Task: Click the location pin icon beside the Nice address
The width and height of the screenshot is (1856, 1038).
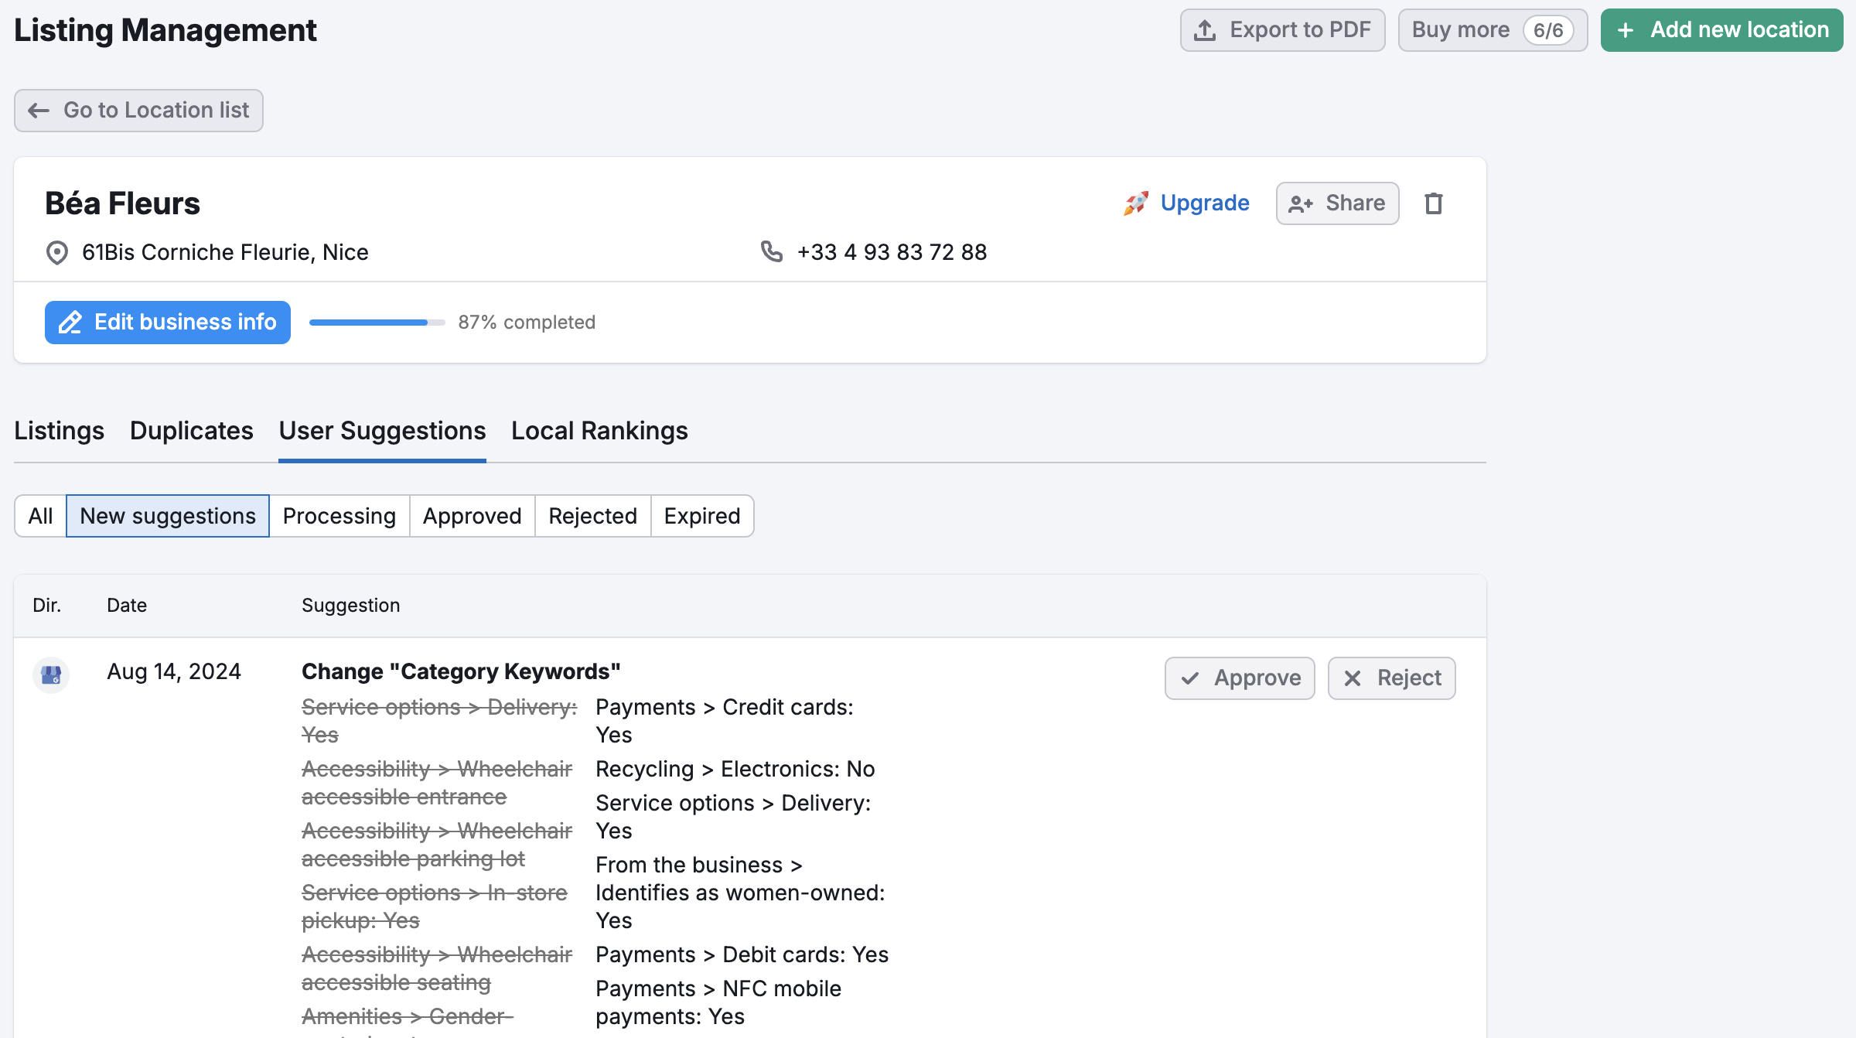Action: point(56,252)
